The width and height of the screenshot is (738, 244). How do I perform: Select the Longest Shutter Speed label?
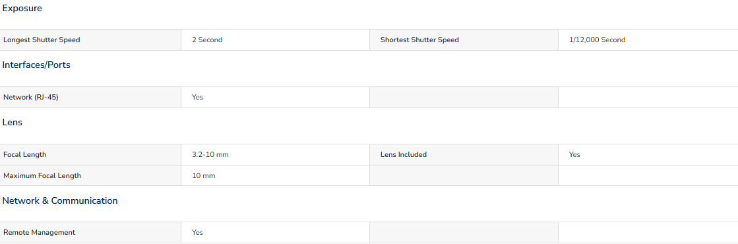point(42,40)
